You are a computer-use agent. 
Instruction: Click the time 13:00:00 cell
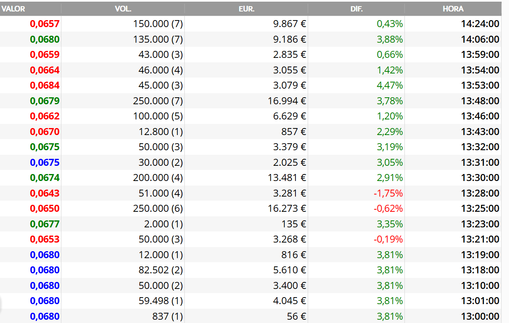480,316
